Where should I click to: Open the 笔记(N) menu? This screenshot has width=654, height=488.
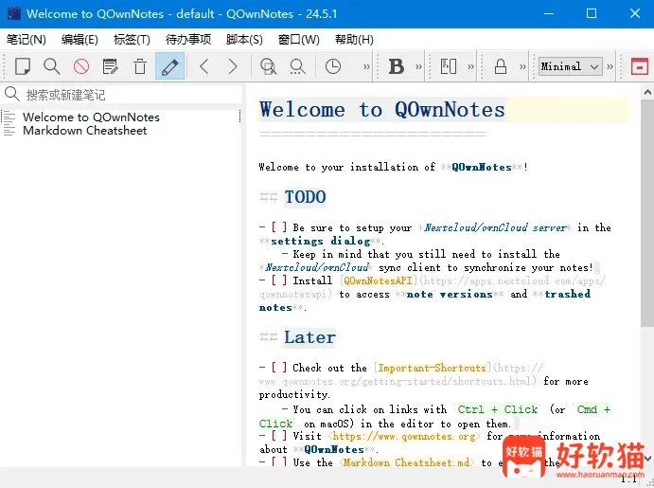26,40
